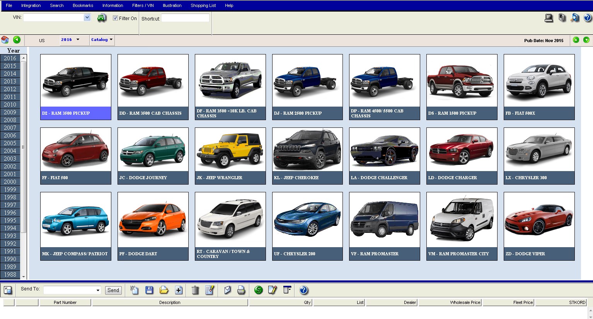This screenshot has width=593, height=319.
Task: Add a part line to the shopping list
Action: point(179,290)
